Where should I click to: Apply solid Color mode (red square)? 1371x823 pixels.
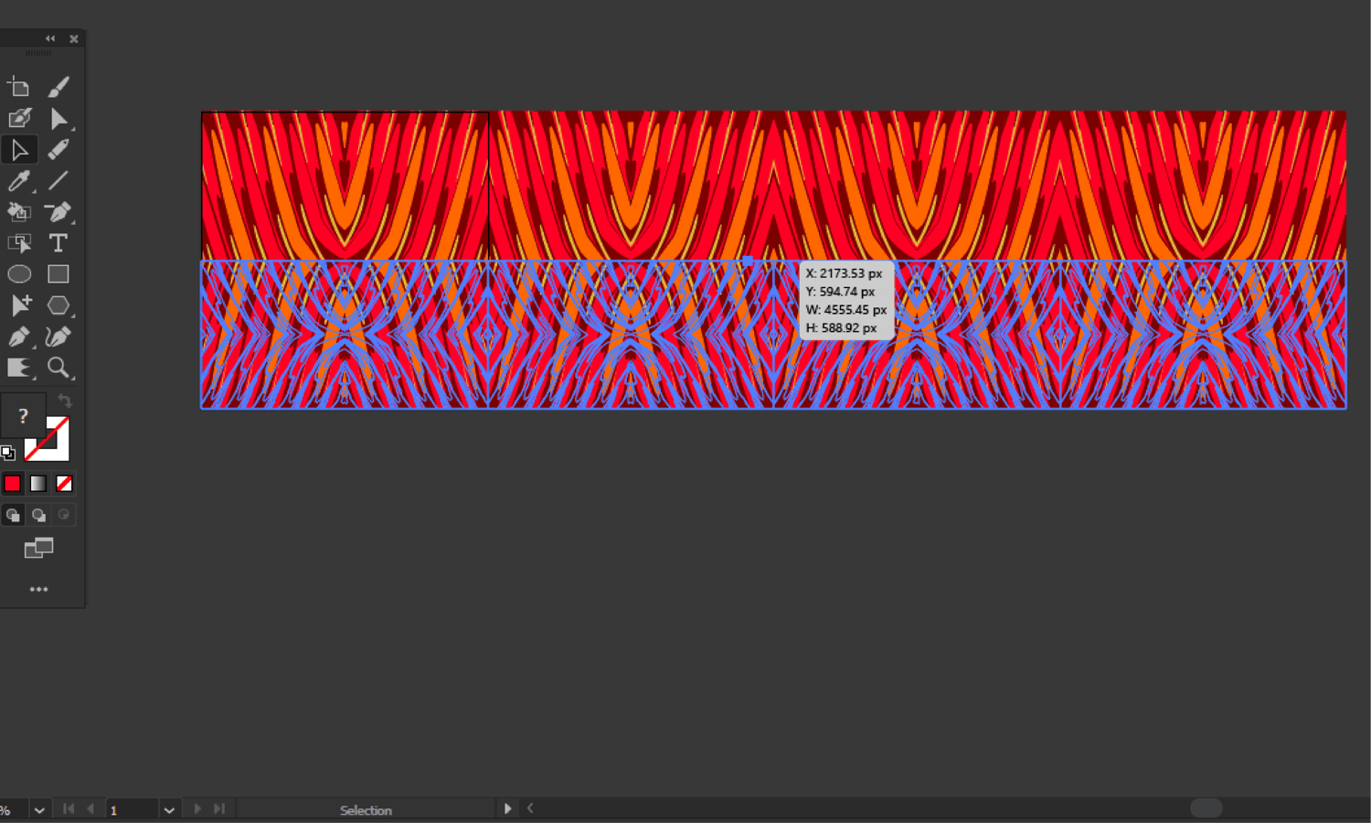(12, 483)
